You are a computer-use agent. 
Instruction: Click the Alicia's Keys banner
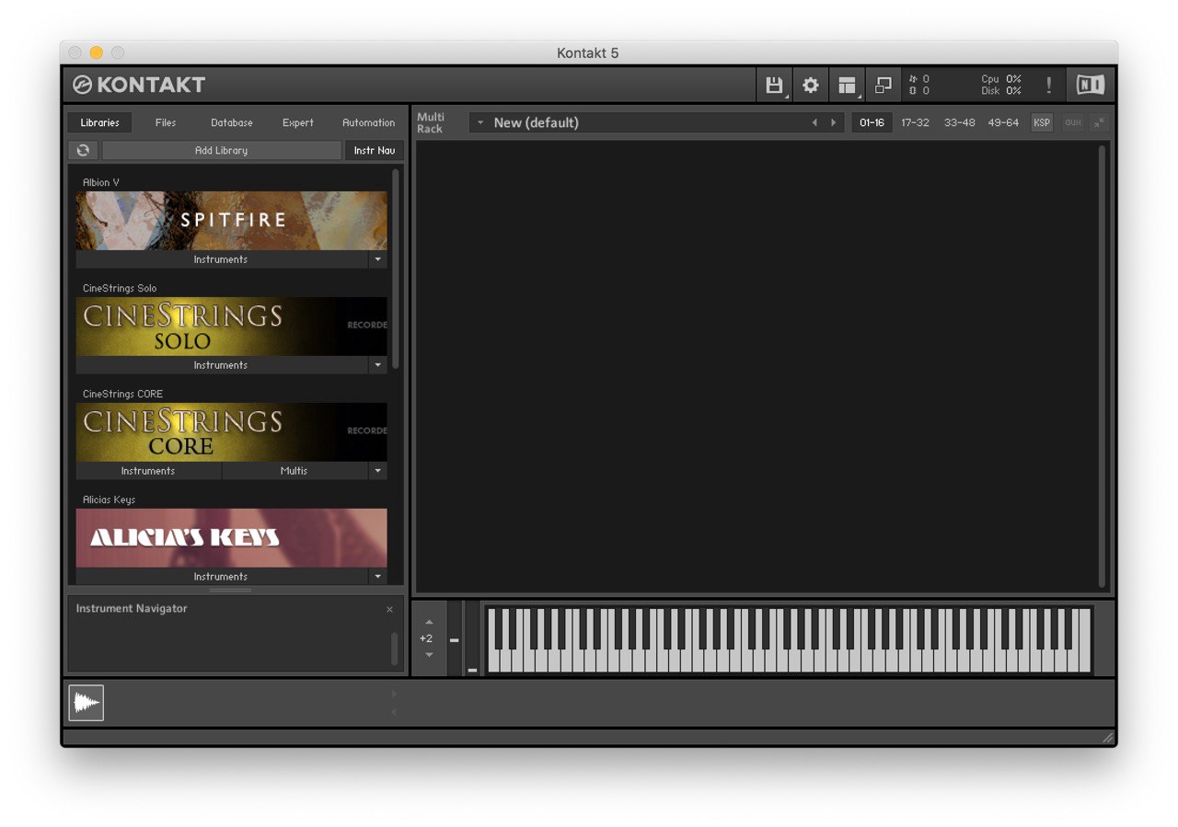point(232,538)
